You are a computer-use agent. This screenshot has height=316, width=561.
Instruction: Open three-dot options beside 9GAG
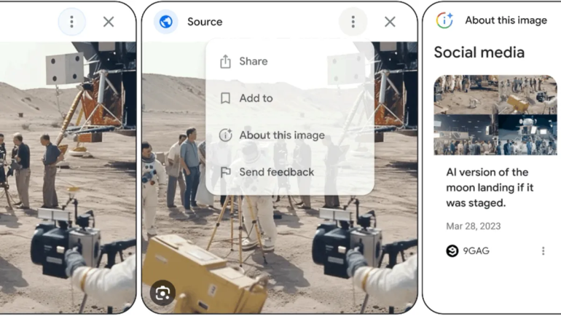pos(543,251)
